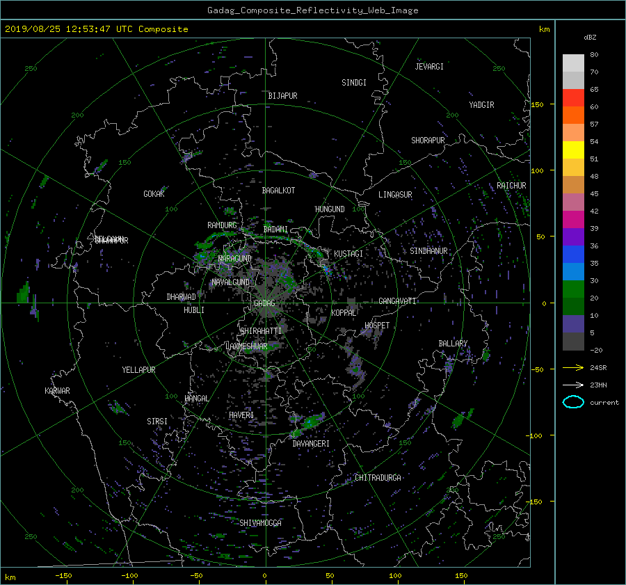The height and width of the screenshot is (585, 626).
Task: Click the NAVALGUND city label
Action: 230,282
